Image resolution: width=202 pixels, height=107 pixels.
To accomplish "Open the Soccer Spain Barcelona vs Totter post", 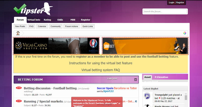I will click(117, 88).
